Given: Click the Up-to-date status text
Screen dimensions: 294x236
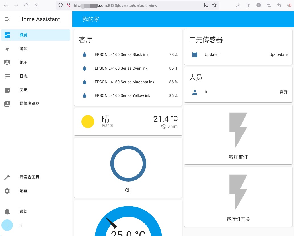Looking at the screenshot, I should click(278, 54).
